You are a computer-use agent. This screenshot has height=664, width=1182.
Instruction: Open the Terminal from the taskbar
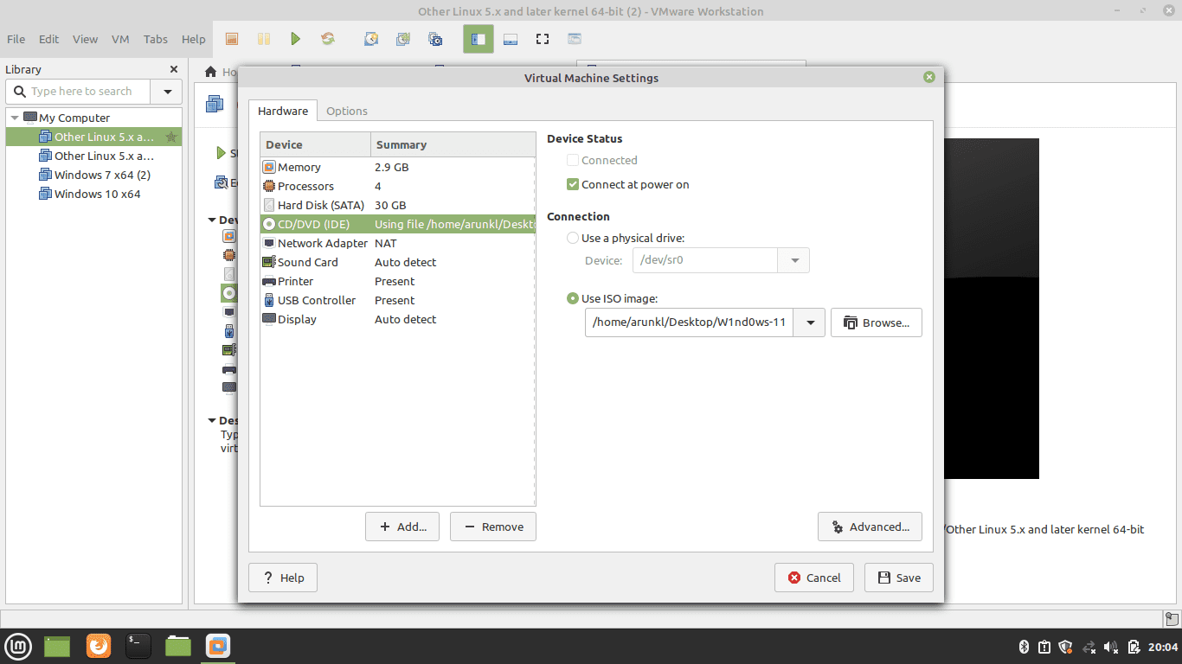(x=138, y=646)
